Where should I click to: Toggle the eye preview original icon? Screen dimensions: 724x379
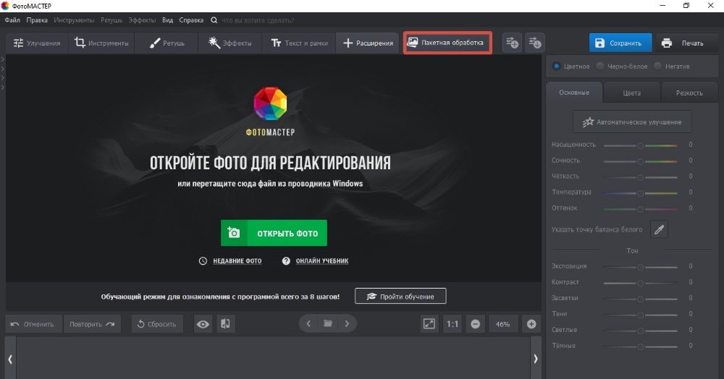pos(203,324)
